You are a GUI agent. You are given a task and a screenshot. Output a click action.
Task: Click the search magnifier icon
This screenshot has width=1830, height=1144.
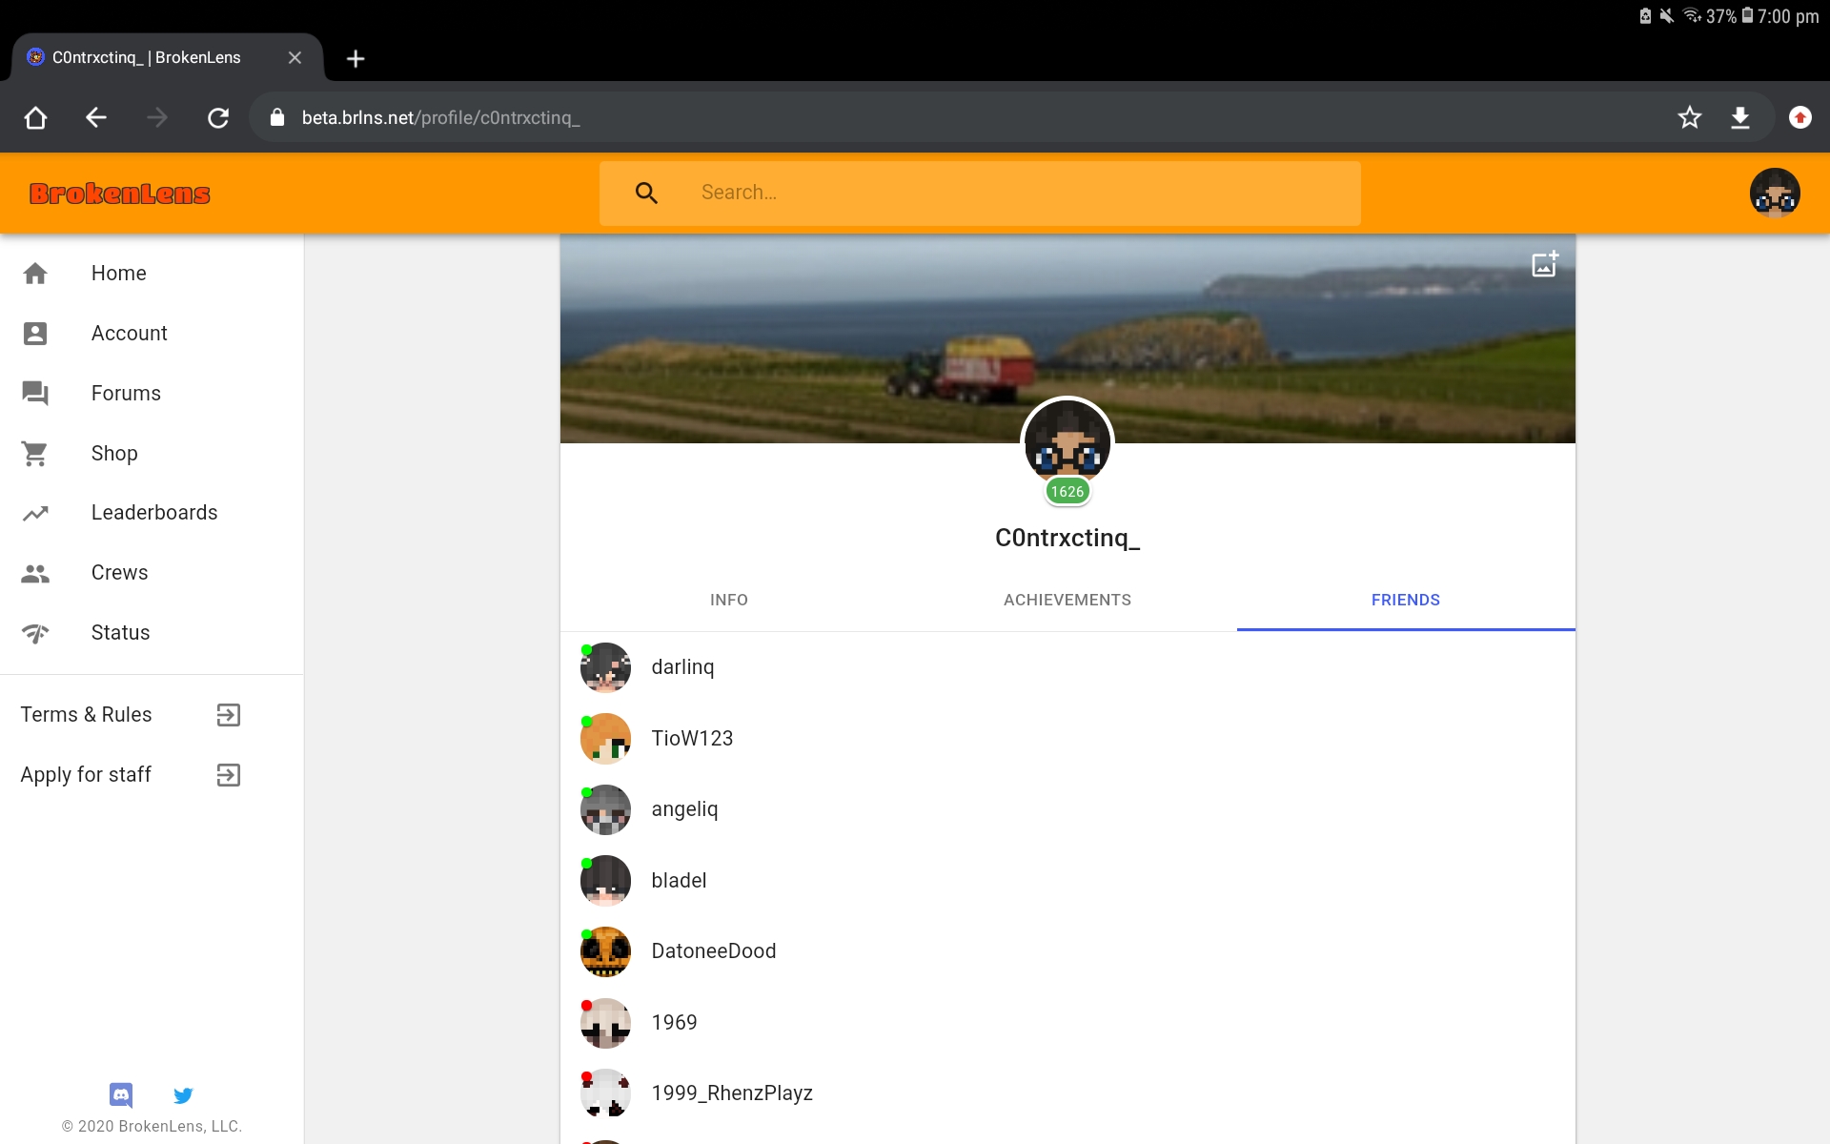pos(646,194)
